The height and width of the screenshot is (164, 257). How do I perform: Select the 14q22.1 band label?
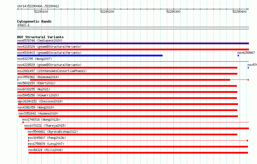pyautogui.click(x=23, y=25)
